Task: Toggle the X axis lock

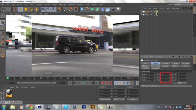Action: tap(43, 9)
